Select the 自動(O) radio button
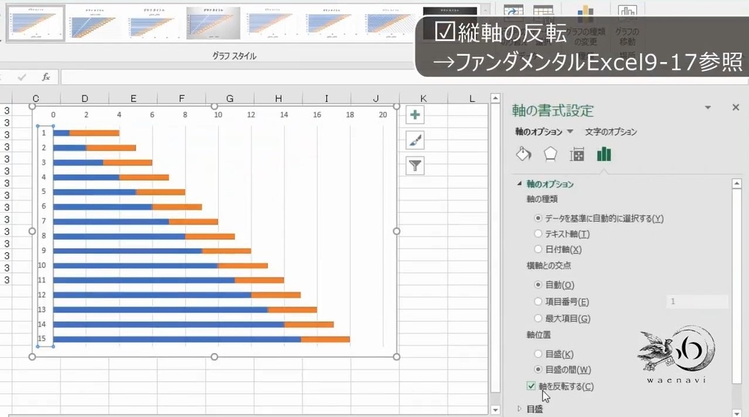The height and width of the screenshot is (417, 749). 538,285
